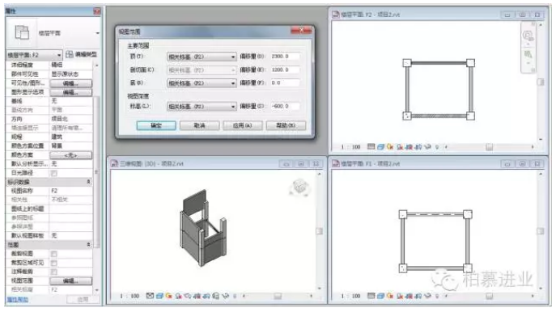Click the top 偏移量 field showing 2300.0
The height and width of the screenshot is (312, 560).
[x=285, y=57]
